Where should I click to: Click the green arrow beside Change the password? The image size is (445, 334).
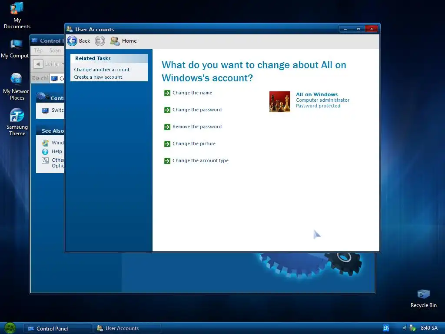[x=167, y=110]
